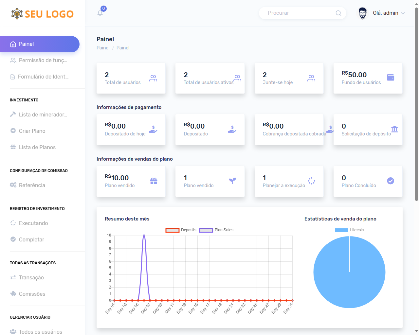Open the notifications bell icon

[x=100, y=13]
